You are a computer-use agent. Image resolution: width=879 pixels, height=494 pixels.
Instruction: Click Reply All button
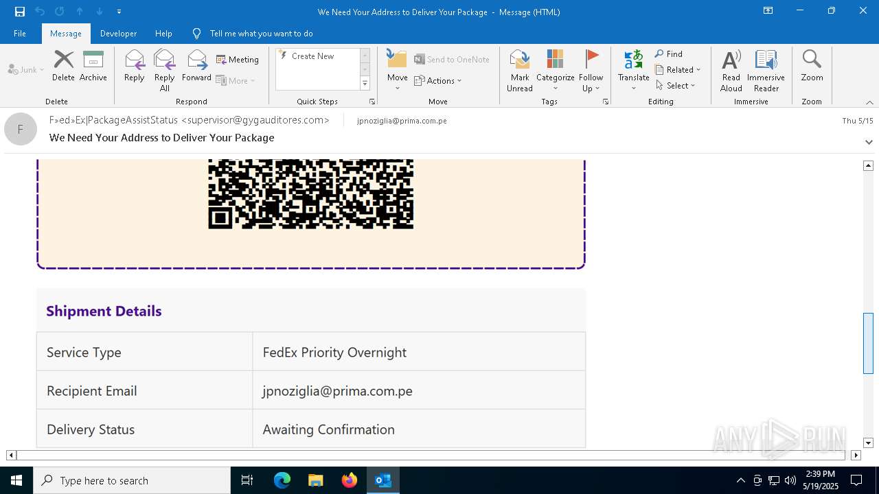(165, 70)
